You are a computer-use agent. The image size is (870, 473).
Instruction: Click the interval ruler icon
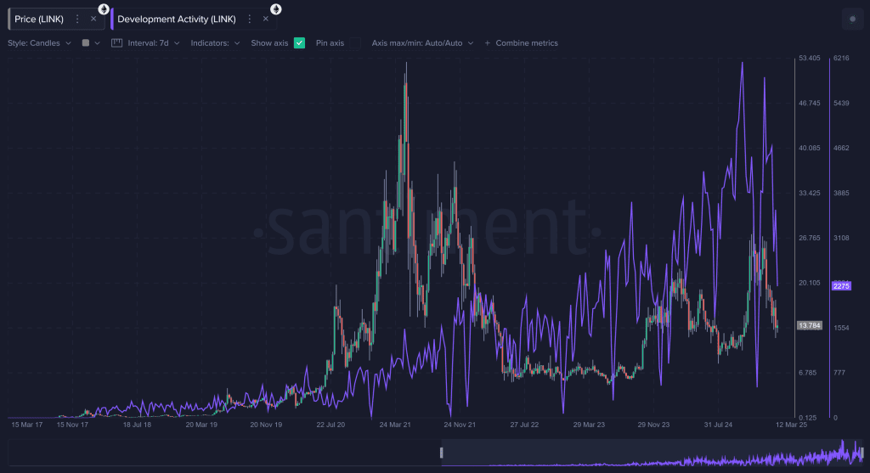coord(117,42)
